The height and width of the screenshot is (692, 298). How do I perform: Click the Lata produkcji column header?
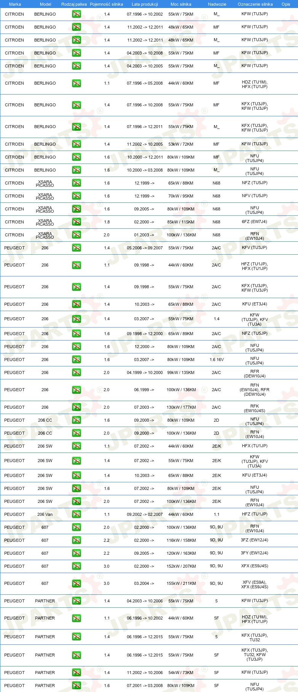[145, 4]
